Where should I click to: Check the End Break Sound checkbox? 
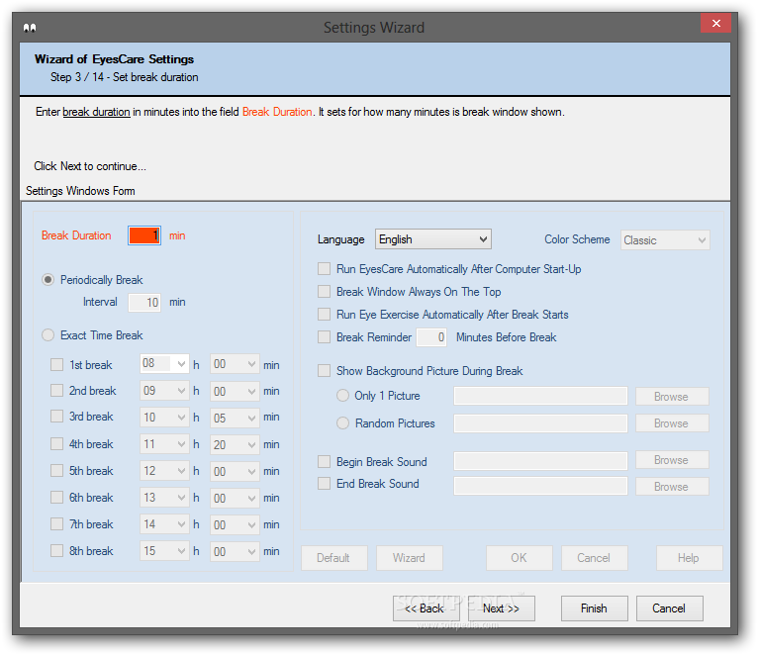tap(324, 484)
